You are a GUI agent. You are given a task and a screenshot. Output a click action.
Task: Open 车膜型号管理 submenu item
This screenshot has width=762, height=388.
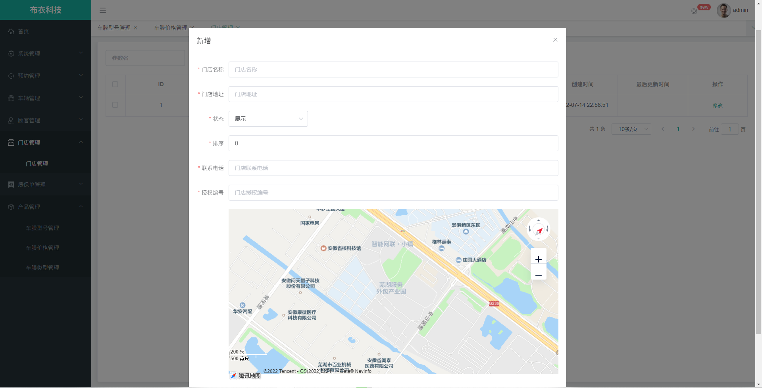[46, 228]
